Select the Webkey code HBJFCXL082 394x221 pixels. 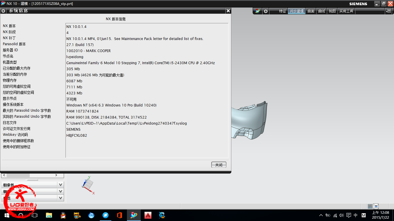point(77,135)
